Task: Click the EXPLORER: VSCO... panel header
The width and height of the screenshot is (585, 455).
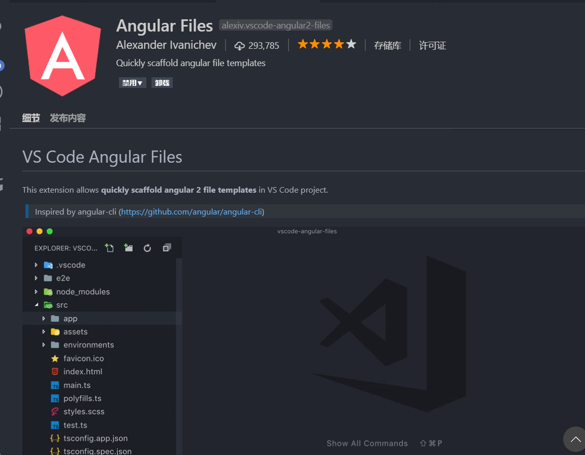Action: point(66,248)
